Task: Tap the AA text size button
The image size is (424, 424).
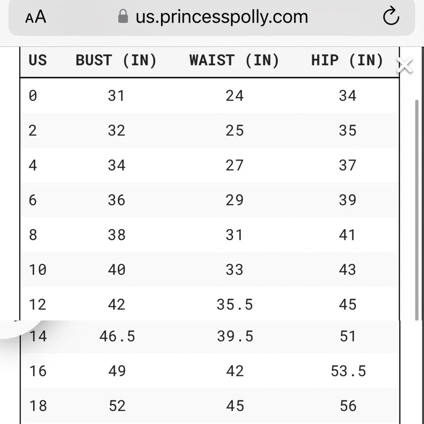Action: pos(36,17)
